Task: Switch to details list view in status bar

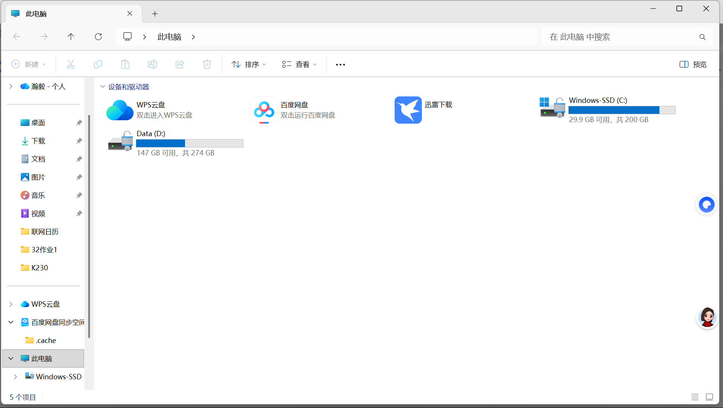Action: pyautogui.click(x=695, y=397)
